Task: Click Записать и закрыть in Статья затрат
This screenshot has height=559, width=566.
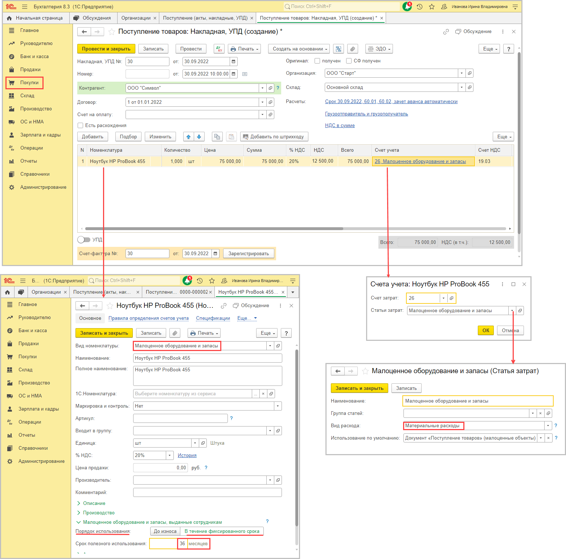Action: (360, 388)
